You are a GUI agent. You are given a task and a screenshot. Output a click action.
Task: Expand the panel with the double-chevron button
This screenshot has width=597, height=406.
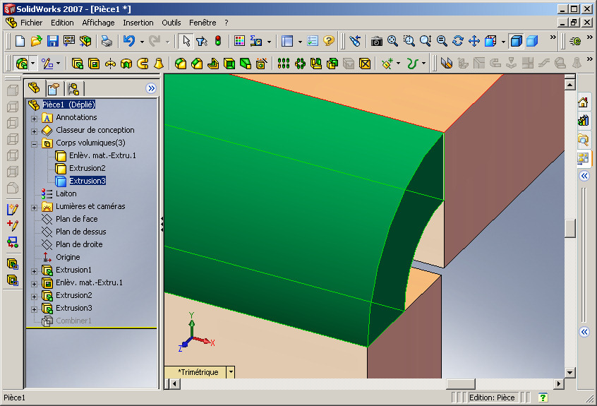(151, 89)
